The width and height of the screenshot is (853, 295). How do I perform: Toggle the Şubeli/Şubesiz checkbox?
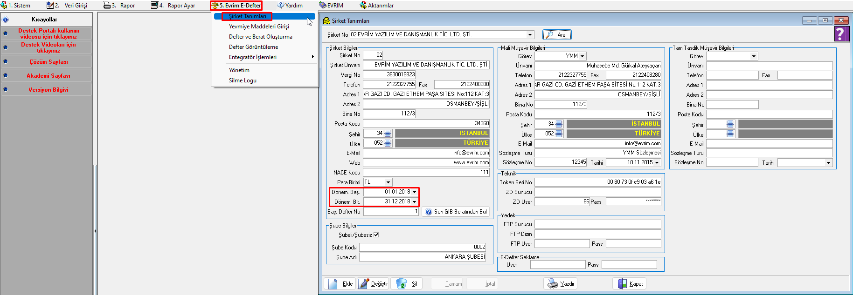376,235
